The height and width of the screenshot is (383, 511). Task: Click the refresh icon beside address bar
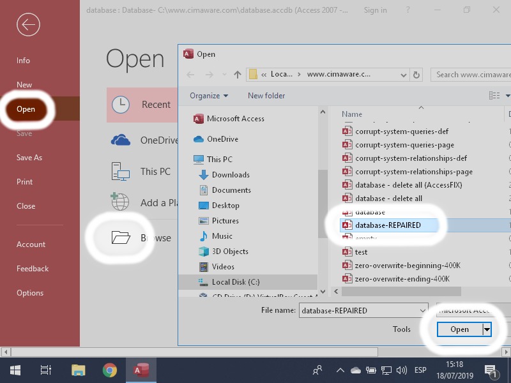point(416,75)
